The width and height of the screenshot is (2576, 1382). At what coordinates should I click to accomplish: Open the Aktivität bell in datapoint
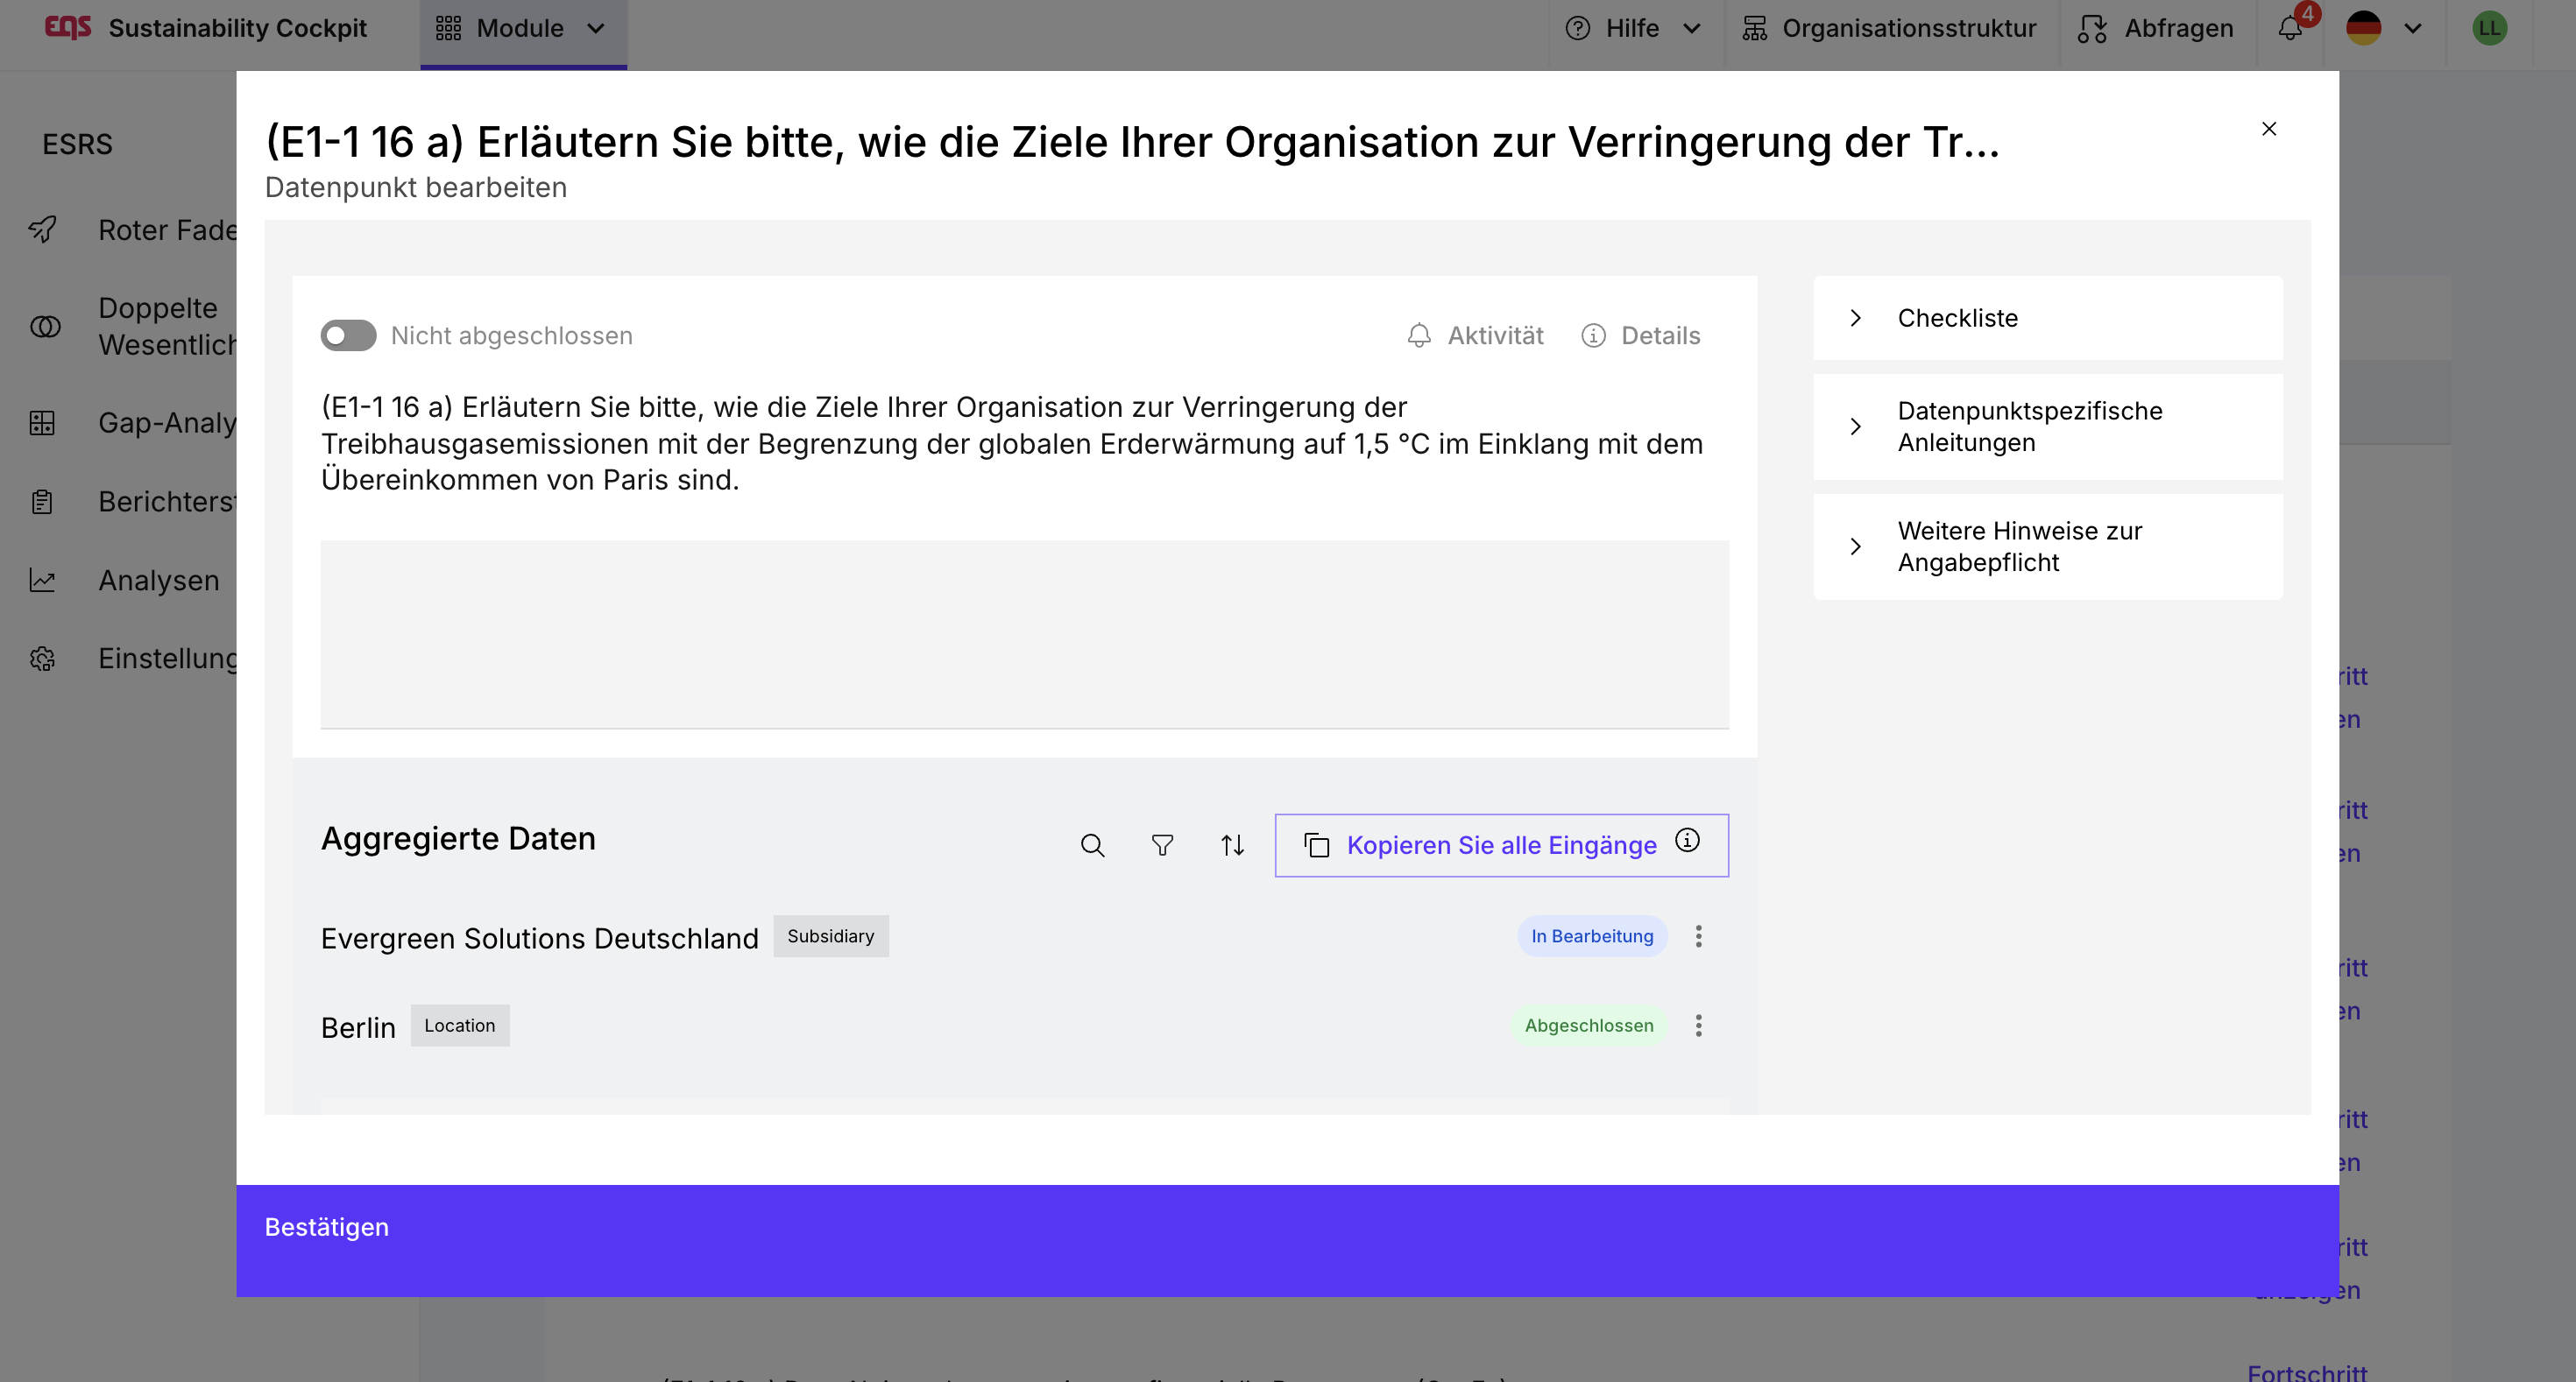click(x=1475, y=335)
